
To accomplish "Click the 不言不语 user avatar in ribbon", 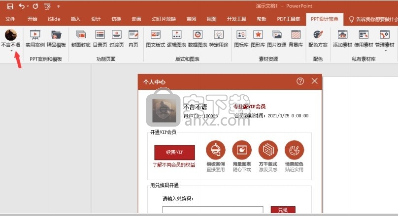I will click(11, 35).
